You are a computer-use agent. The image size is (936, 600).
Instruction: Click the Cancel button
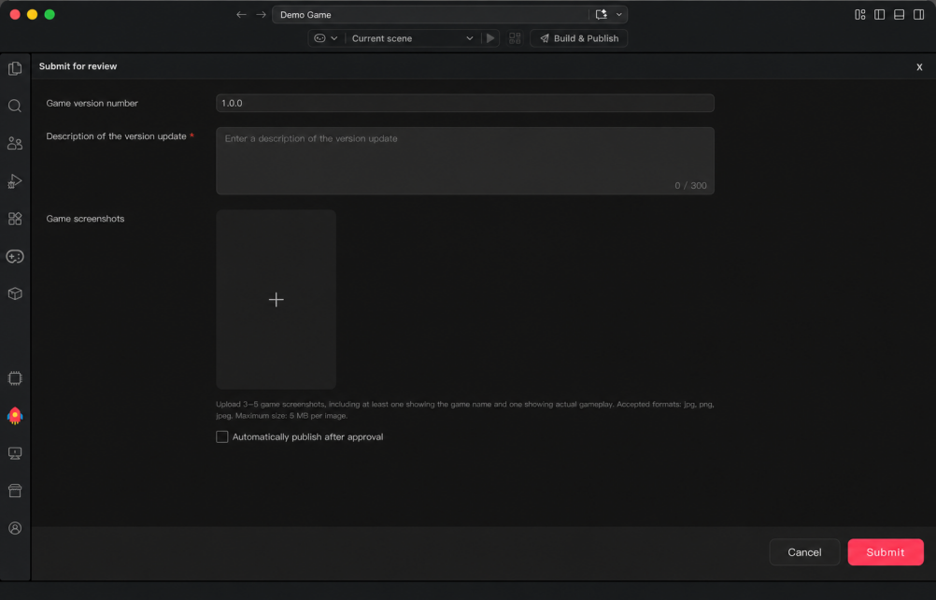click(x=804, y=552)
